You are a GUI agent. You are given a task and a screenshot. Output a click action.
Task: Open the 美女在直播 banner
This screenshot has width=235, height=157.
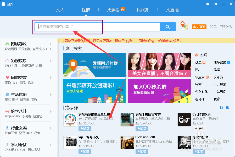(x=160, y=65)
